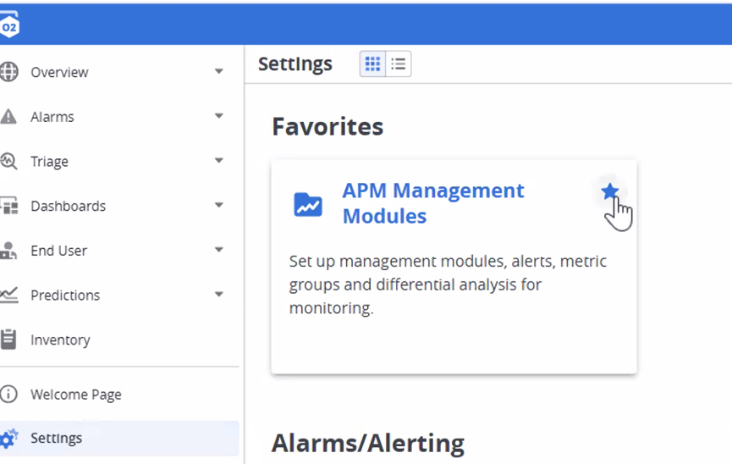This screenshot has width=732, height=464.
Task: Click the Welcome Page info icon
Action: point(8,394)
